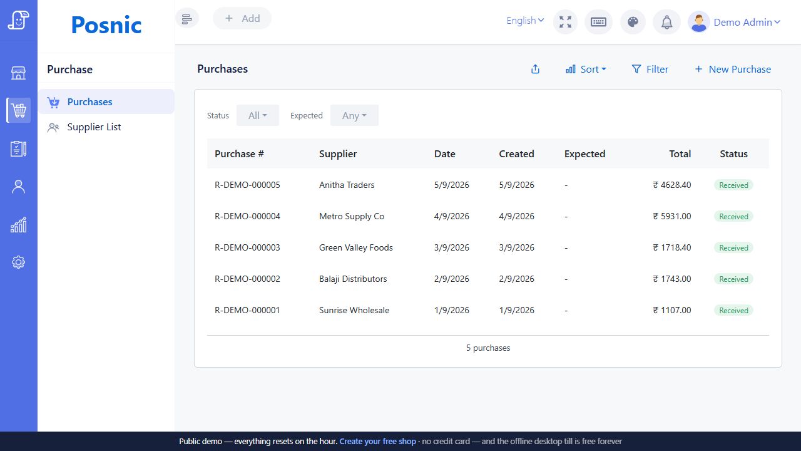Screen dimensions: 801x451
Task: Click supplier Balaji Distributors
Action: pos(353,279)
